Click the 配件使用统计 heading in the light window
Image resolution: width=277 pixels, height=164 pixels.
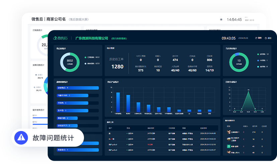point(38,110)
